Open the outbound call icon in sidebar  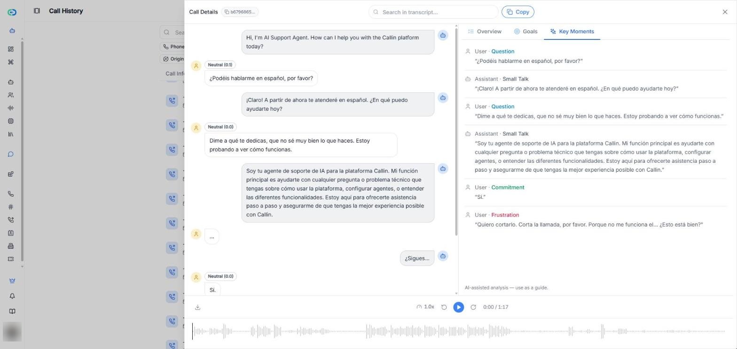pyautogui.click(x=11, y=220)
